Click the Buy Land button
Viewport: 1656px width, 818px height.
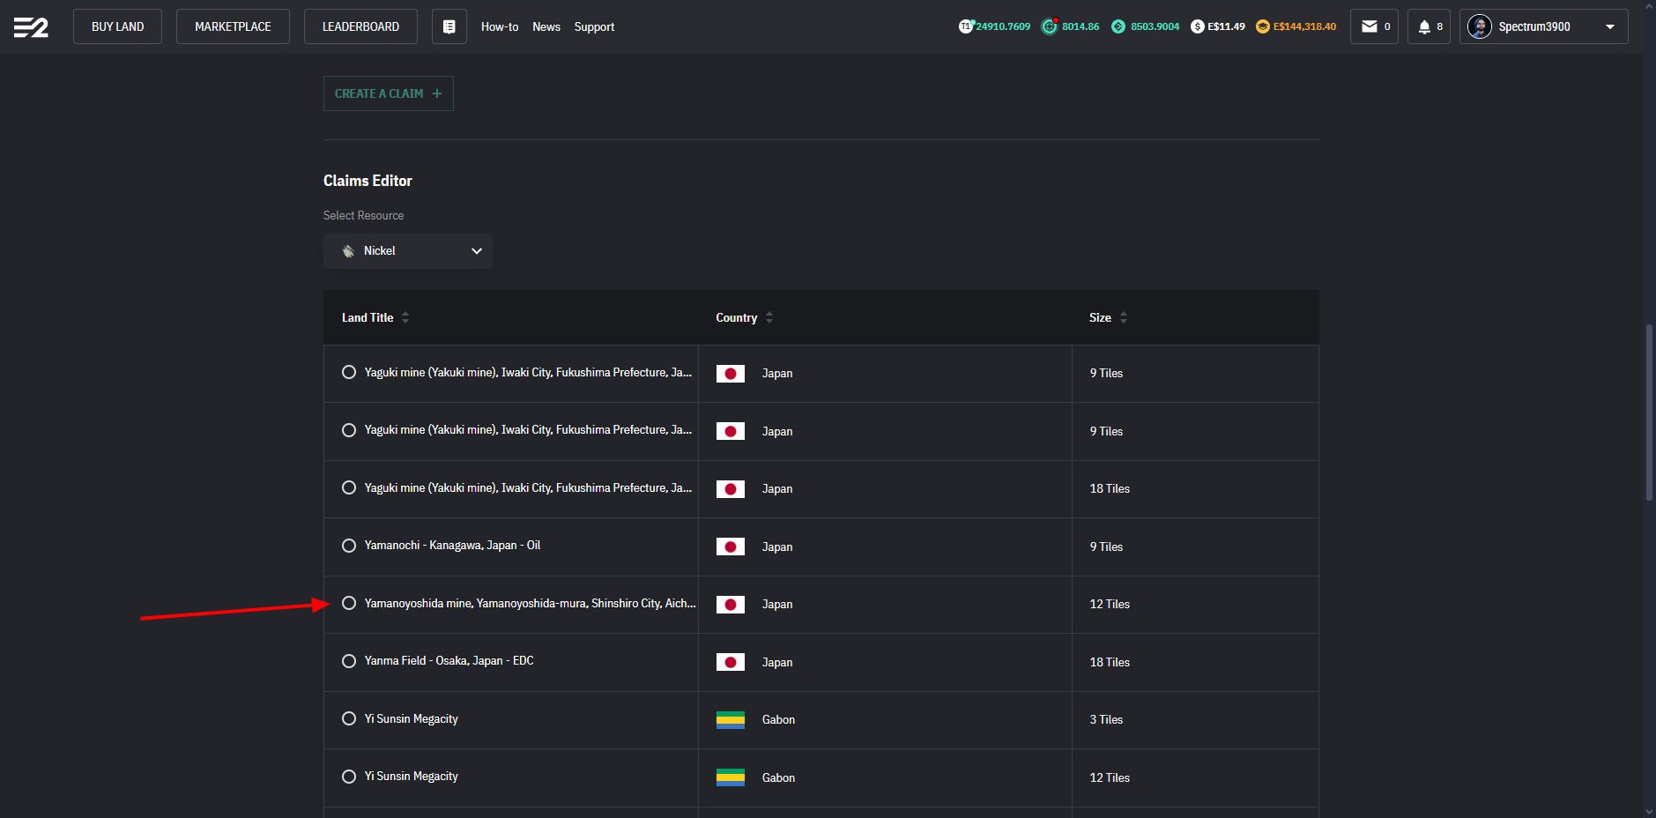tap(117, 26)
